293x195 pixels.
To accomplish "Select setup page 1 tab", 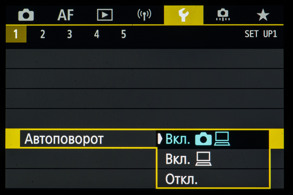I will click(16, 34).
